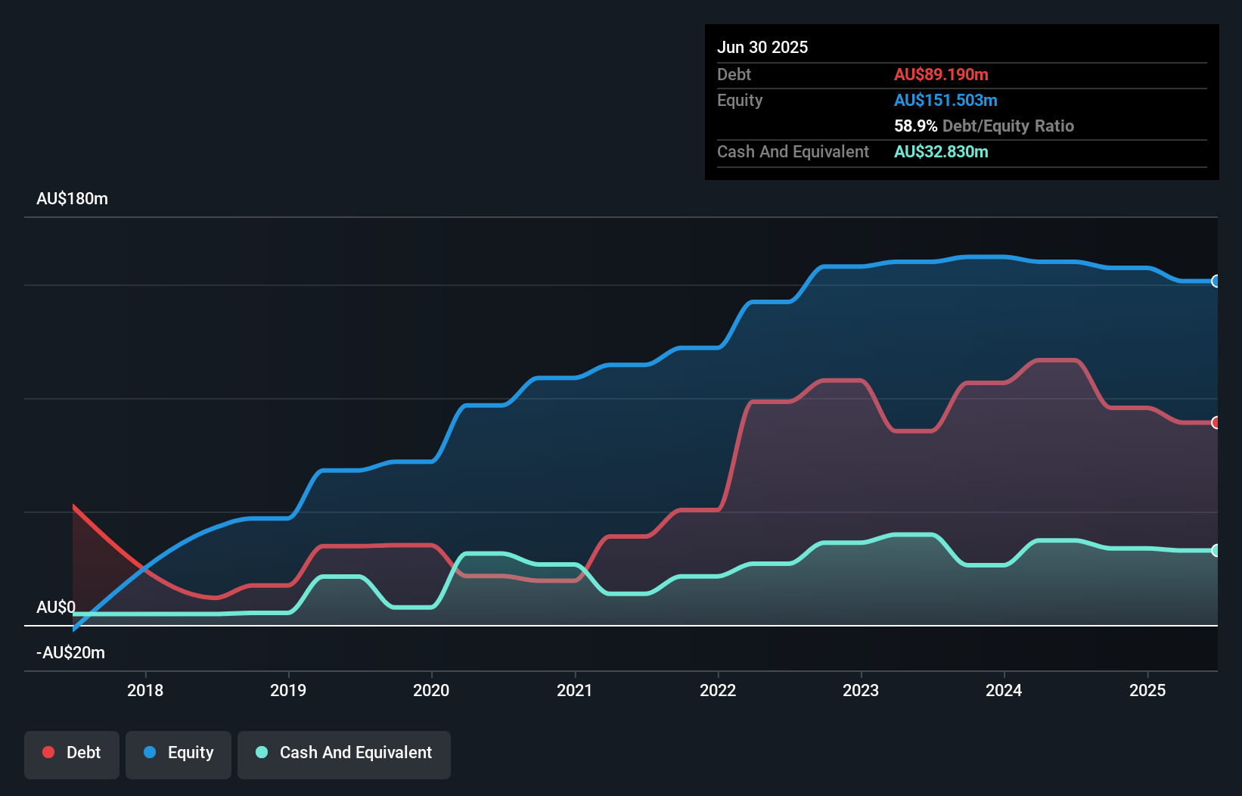Click Cash And Equivalent label in tooltip
The height and width of the screenshot is (796, 1242).
[793, 152]
